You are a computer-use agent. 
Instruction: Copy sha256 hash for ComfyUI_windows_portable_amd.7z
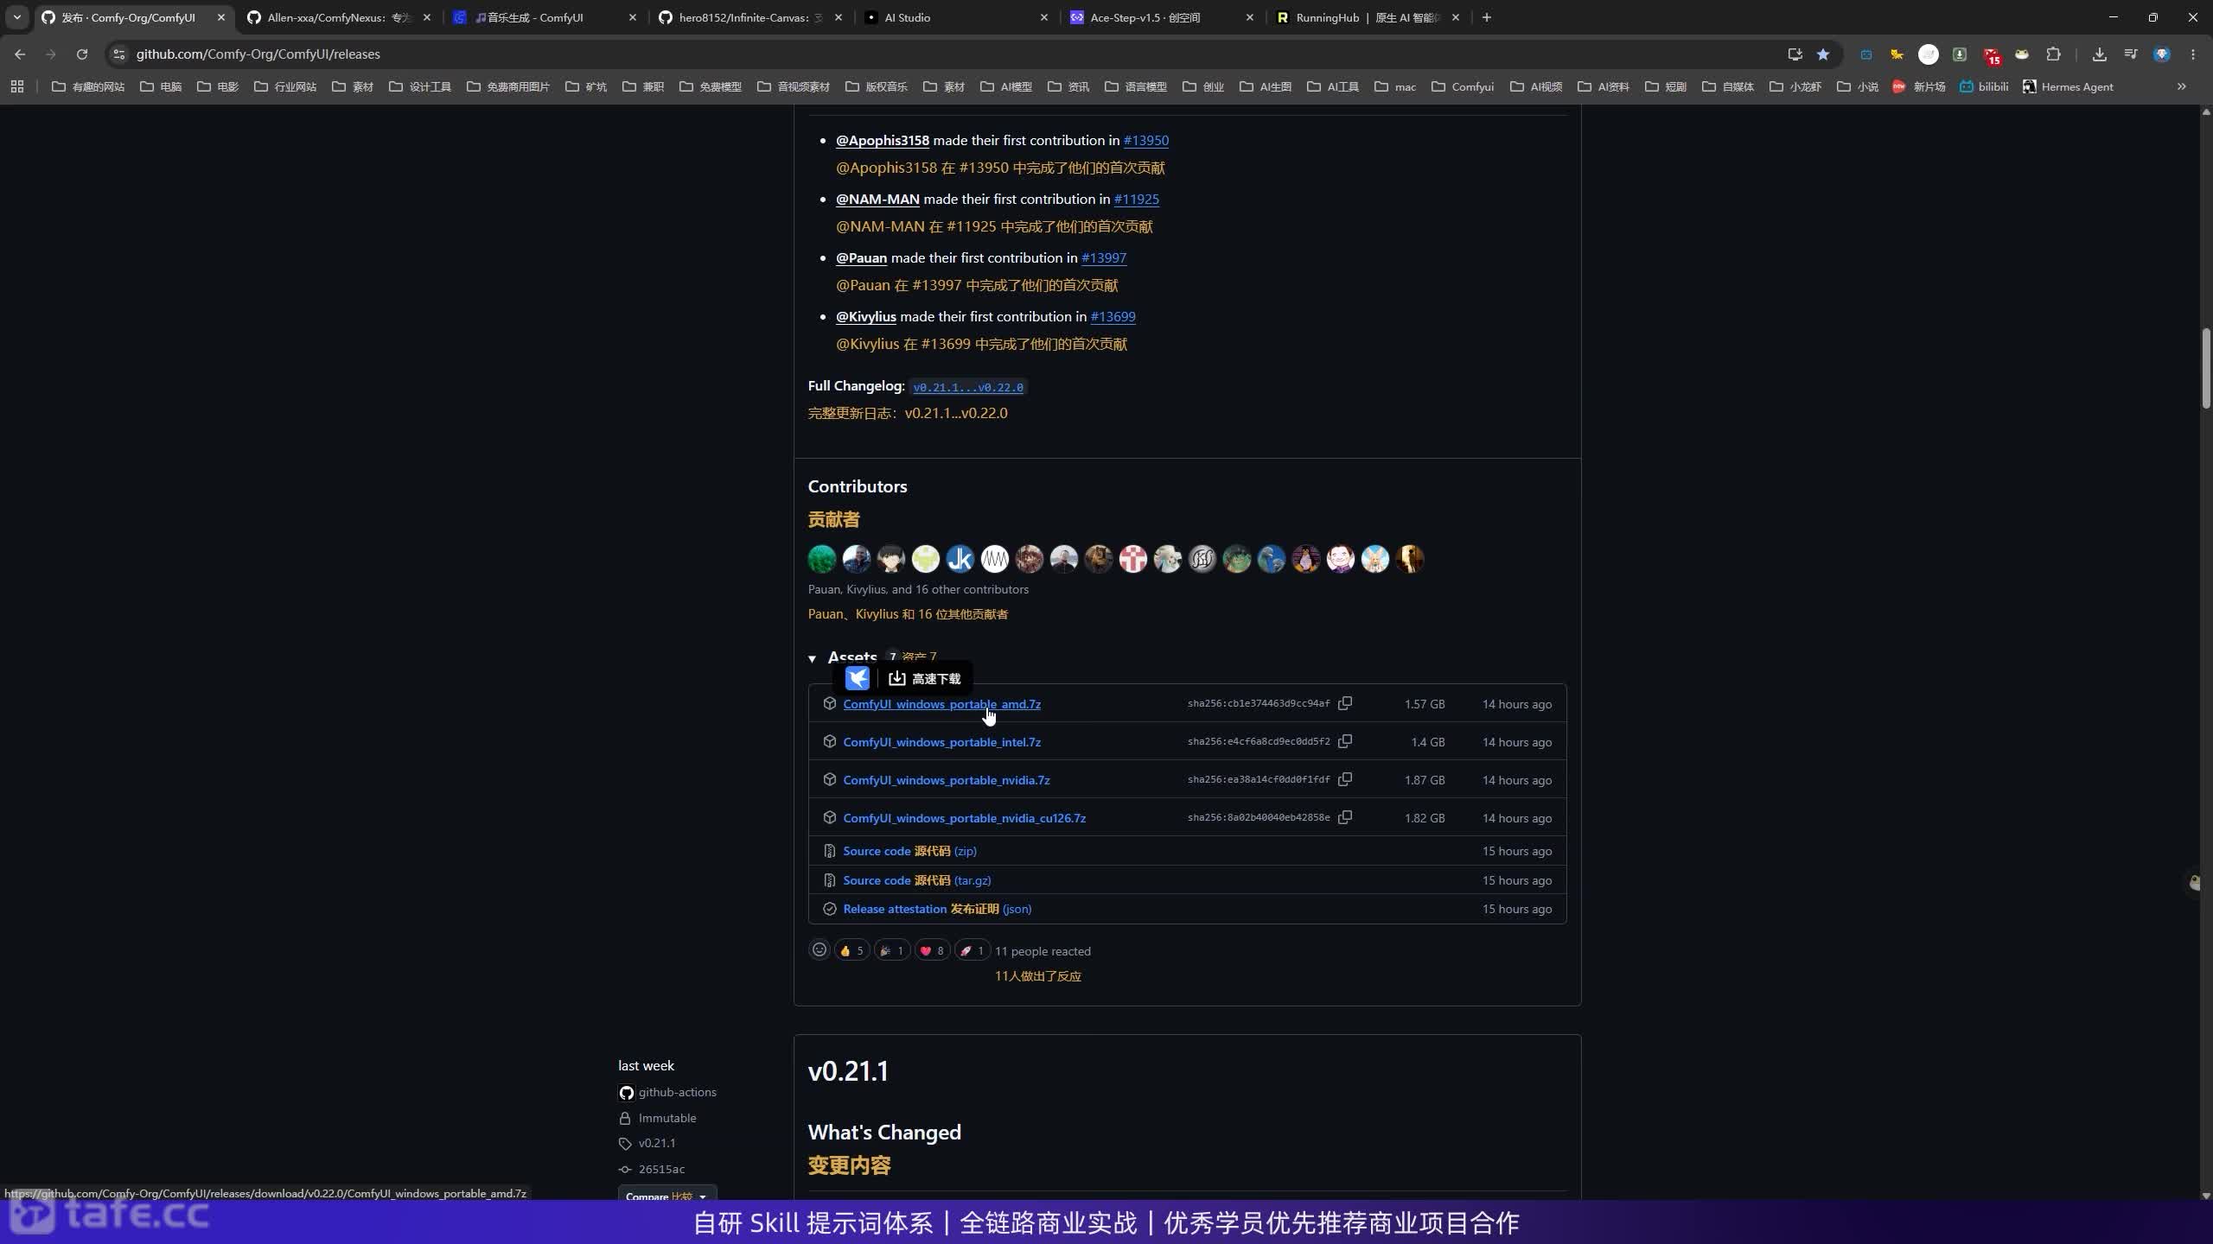[x=1345, y=703]
